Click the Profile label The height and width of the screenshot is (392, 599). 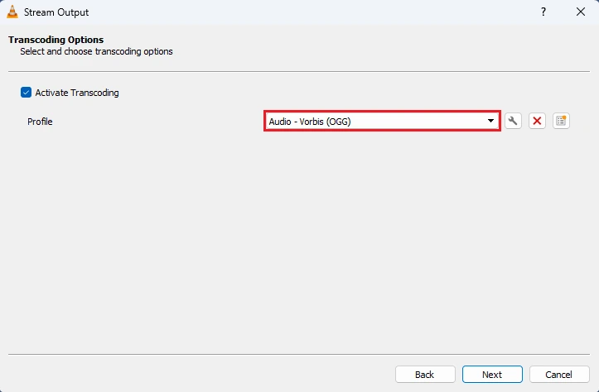40,122
